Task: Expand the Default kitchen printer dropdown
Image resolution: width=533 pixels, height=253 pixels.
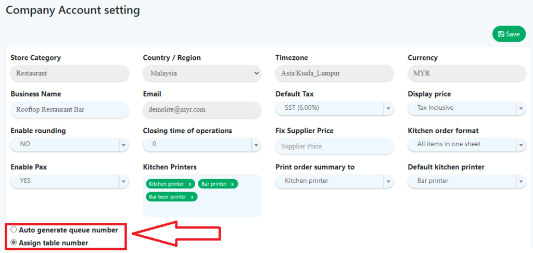Action: point(520,181)
